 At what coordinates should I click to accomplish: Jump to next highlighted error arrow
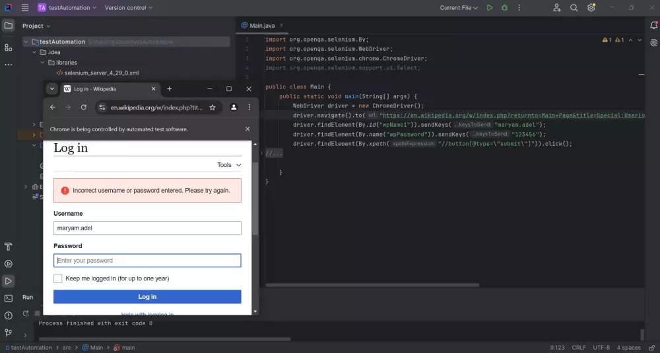640,40
